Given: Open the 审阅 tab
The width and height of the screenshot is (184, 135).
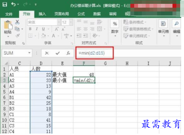Looking at the screenshot, I should point(113,14).
